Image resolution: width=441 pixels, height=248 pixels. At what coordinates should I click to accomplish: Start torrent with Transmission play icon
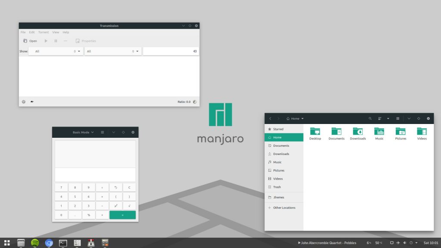(x=46, y=41)
